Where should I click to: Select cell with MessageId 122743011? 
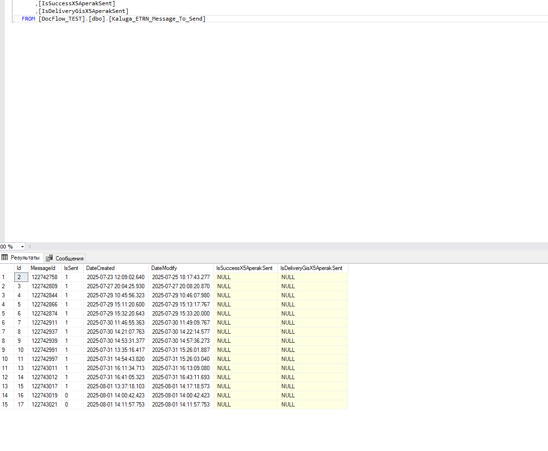coord(45,368)
